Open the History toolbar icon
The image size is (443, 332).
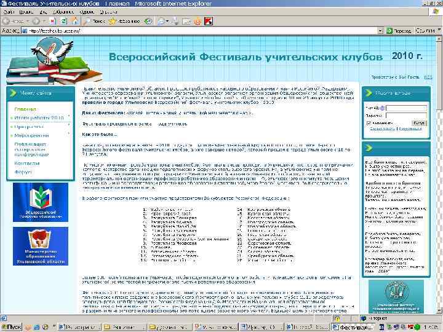click(x=148, y=21)
